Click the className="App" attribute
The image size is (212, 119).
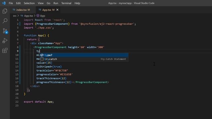tap(50, 43)
